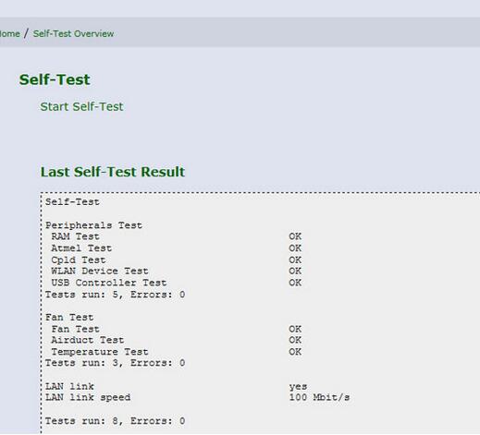
Task: Click the Temperature Test OK status
Action: (x=295, y=352)
